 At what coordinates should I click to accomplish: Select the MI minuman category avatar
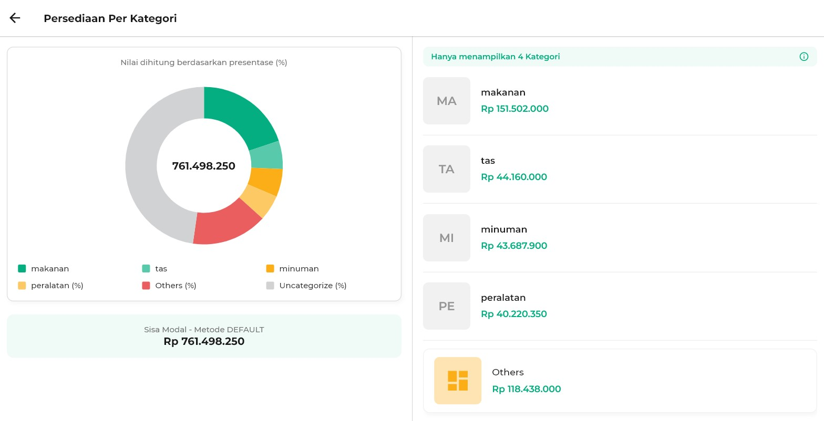coord(446,238)
